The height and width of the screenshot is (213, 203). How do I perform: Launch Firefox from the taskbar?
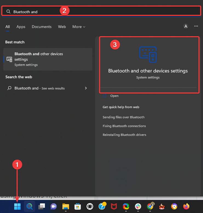(x=186, y=206)
